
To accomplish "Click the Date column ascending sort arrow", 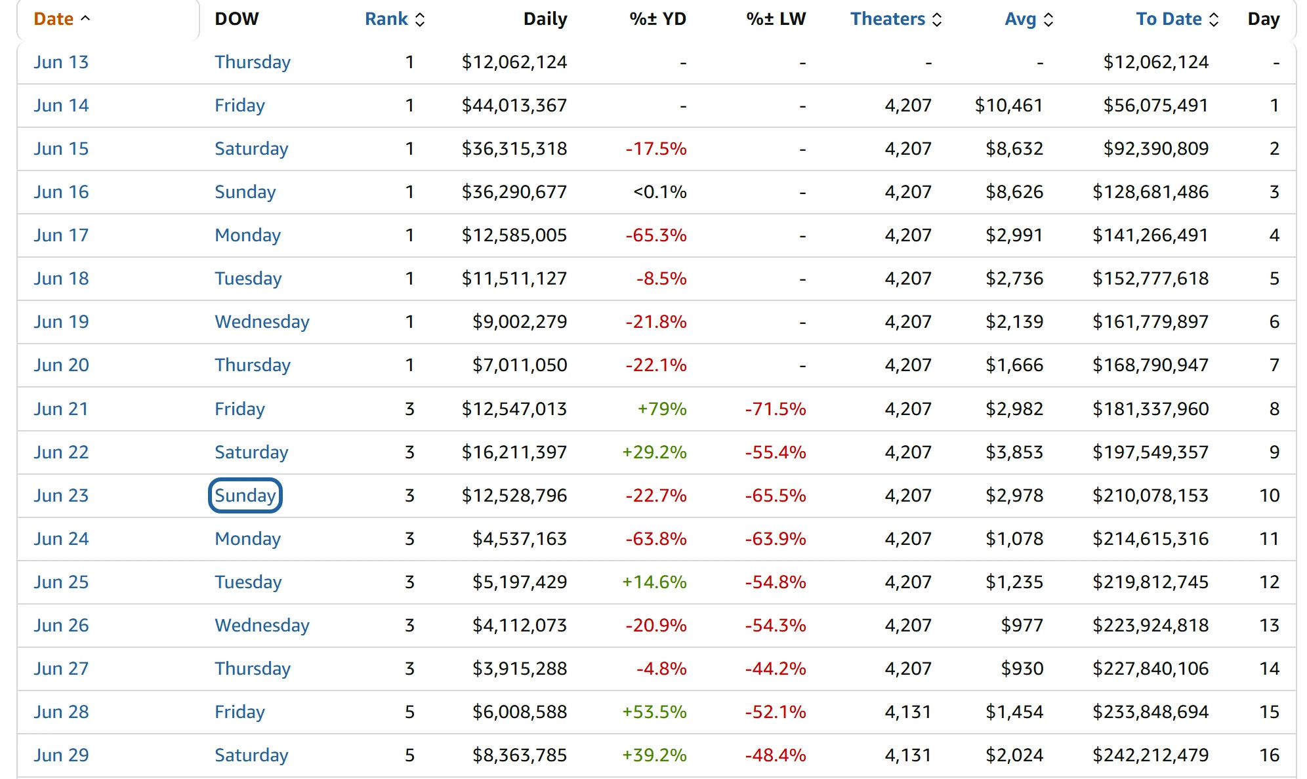I will (x=85, y=19).
